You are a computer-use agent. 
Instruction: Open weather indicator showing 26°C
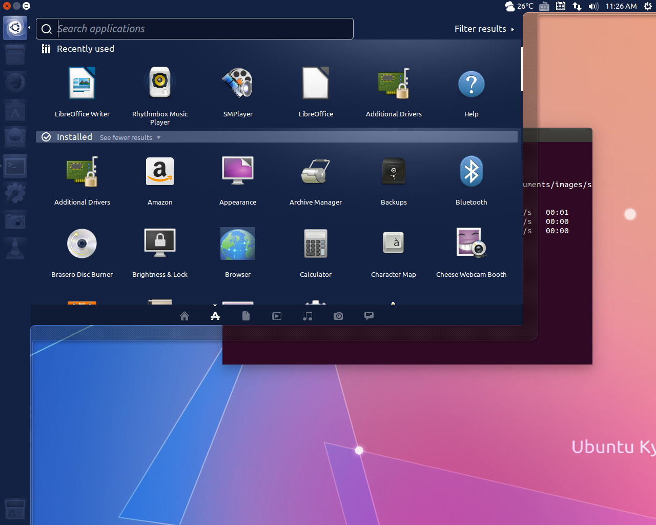click(x=519, y=6)
